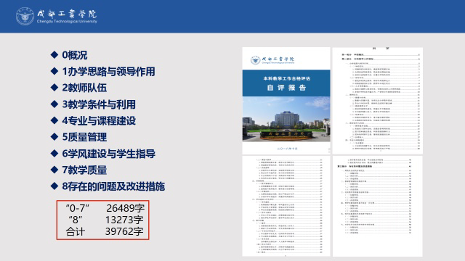This screenshot has height=261, width=465.
Task: Click the blue 本科教学工作合格评估 title band
Action: (x=286, y=83)
